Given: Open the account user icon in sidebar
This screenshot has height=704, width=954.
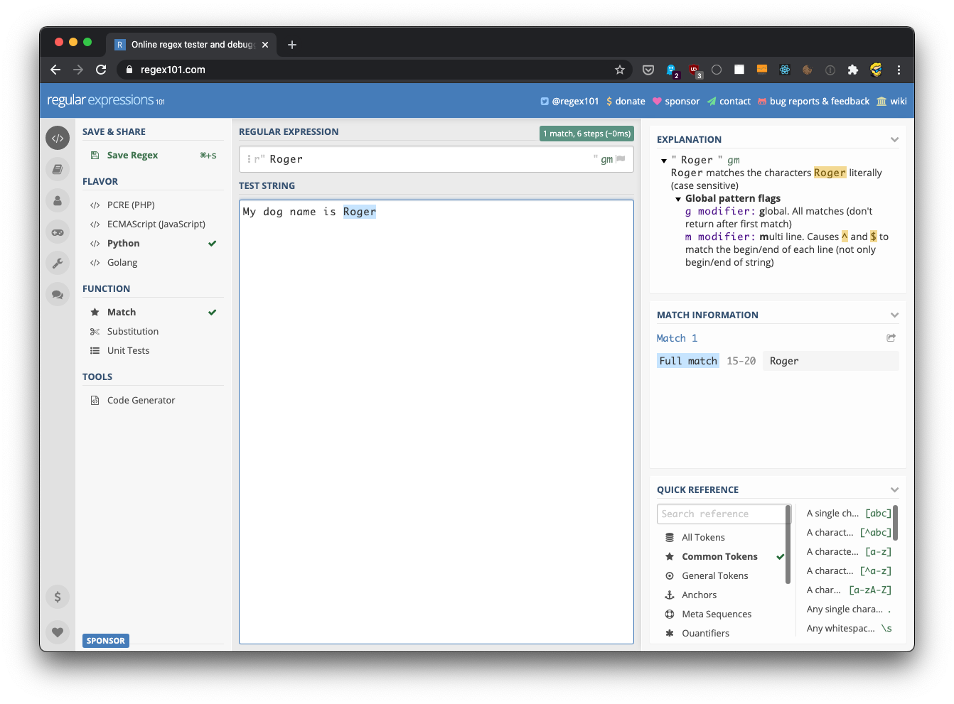Looking at the screenshot, I should point(58,200).
